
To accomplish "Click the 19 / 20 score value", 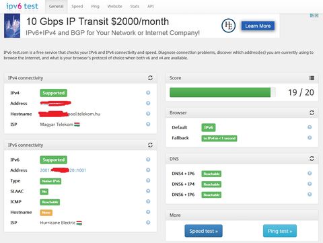I will pos(301,92).
